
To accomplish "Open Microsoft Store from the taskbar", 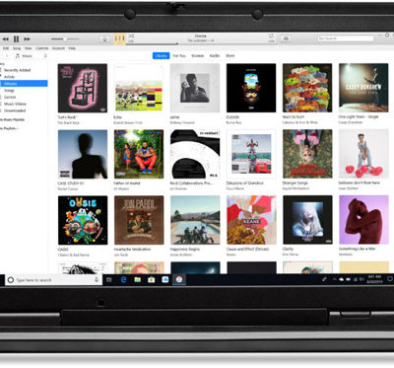I will tap(152, 280).
